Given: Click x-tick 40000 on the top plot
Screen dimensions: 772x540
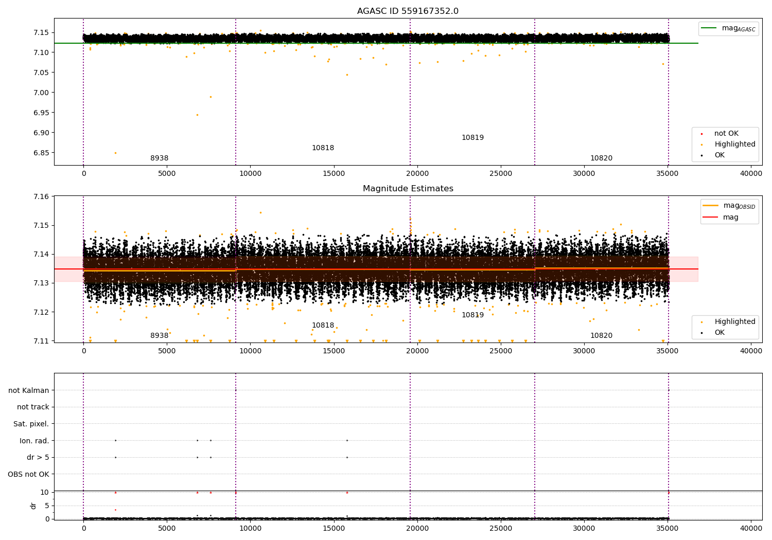Looking at the screenshot, I should pos(751,174).
